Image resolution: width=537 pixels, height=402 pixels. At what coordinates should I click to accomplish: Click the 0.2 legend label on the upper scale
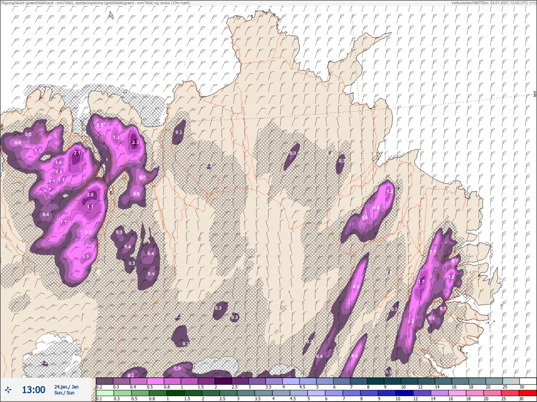(x=99, y=387)
